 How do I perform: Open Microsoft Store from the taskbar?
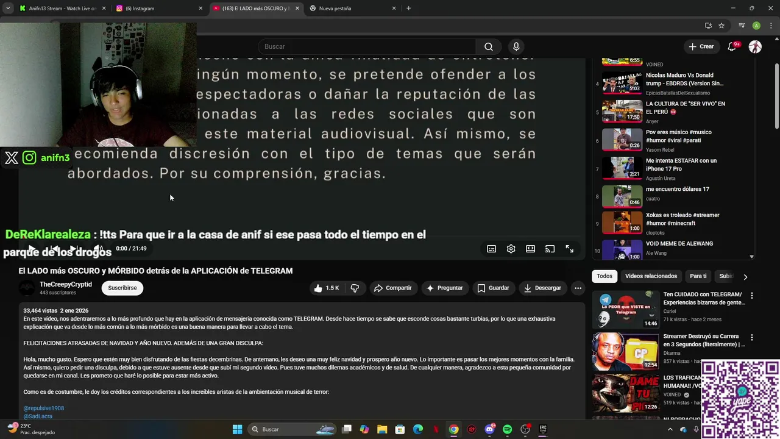(400, 429)
